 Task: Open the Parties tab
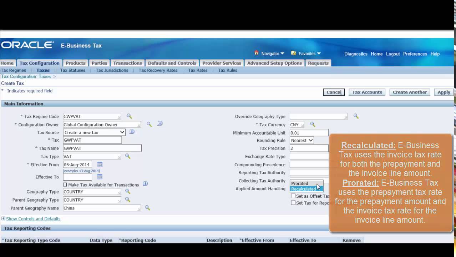pyautogui.click(x=99, y=63)
